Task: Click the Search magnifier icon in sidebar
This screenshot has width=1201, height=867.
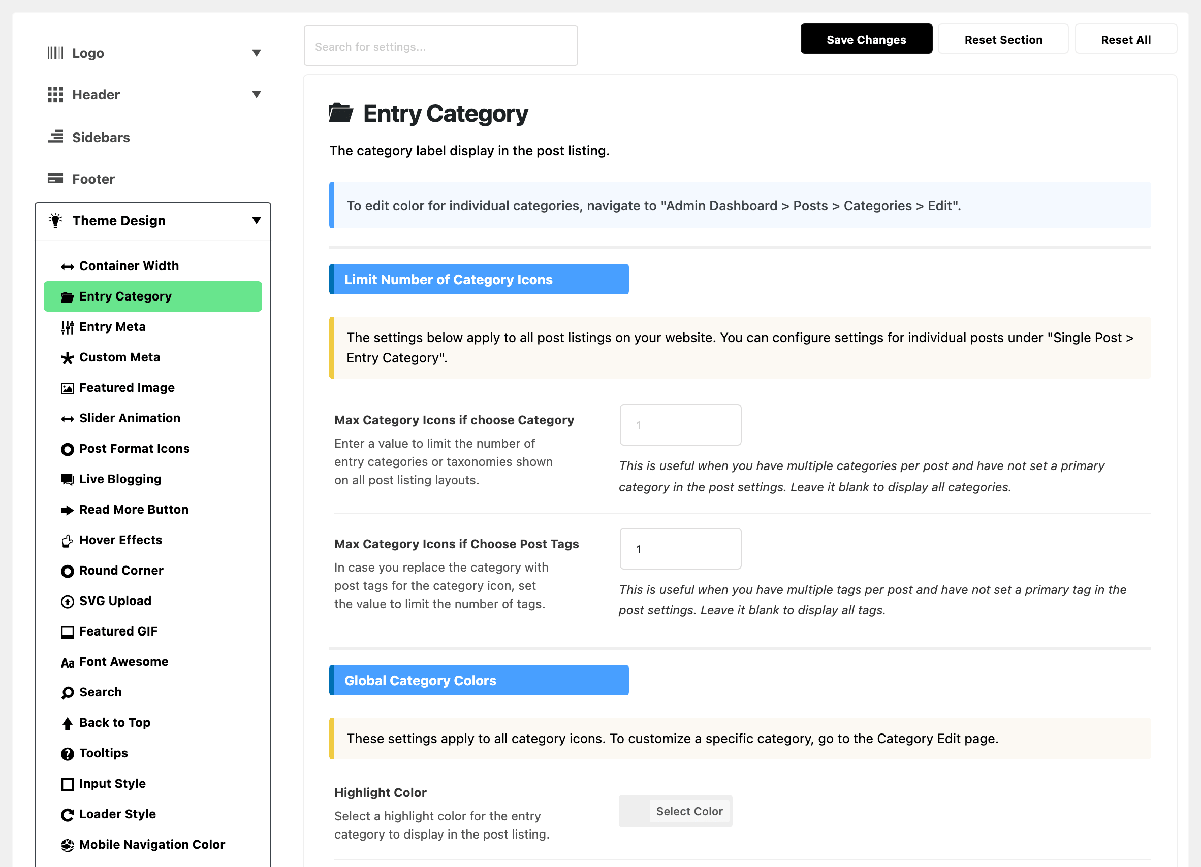Action: (x=67, y=693)
